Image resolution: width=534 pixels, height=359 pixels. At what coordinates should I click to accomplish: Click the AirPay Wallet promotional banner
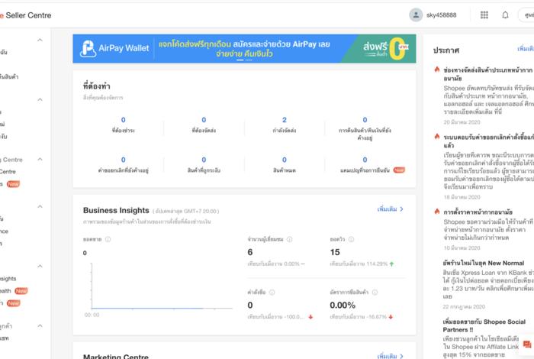tap(244, 48)
